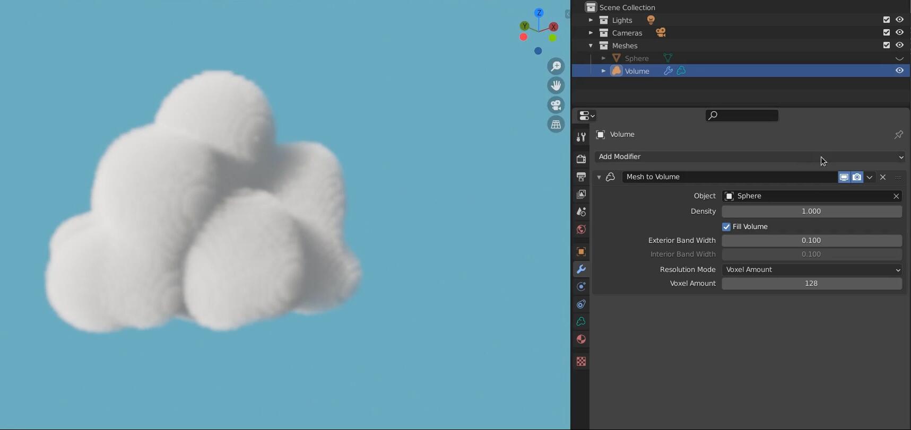Click the green mesh data icon beside Sphere
The width and height of the screenshot is (911, 430).
[x=668, y=58]
